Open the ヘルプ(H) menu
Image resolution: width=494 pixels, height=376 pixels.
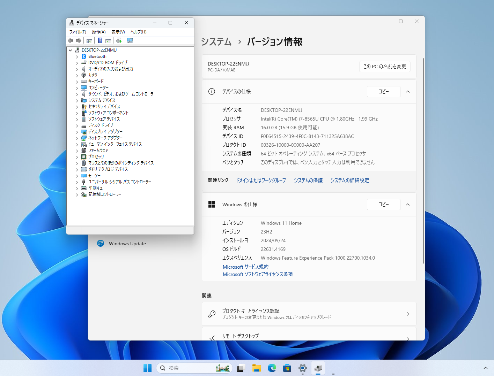[138, 32]
